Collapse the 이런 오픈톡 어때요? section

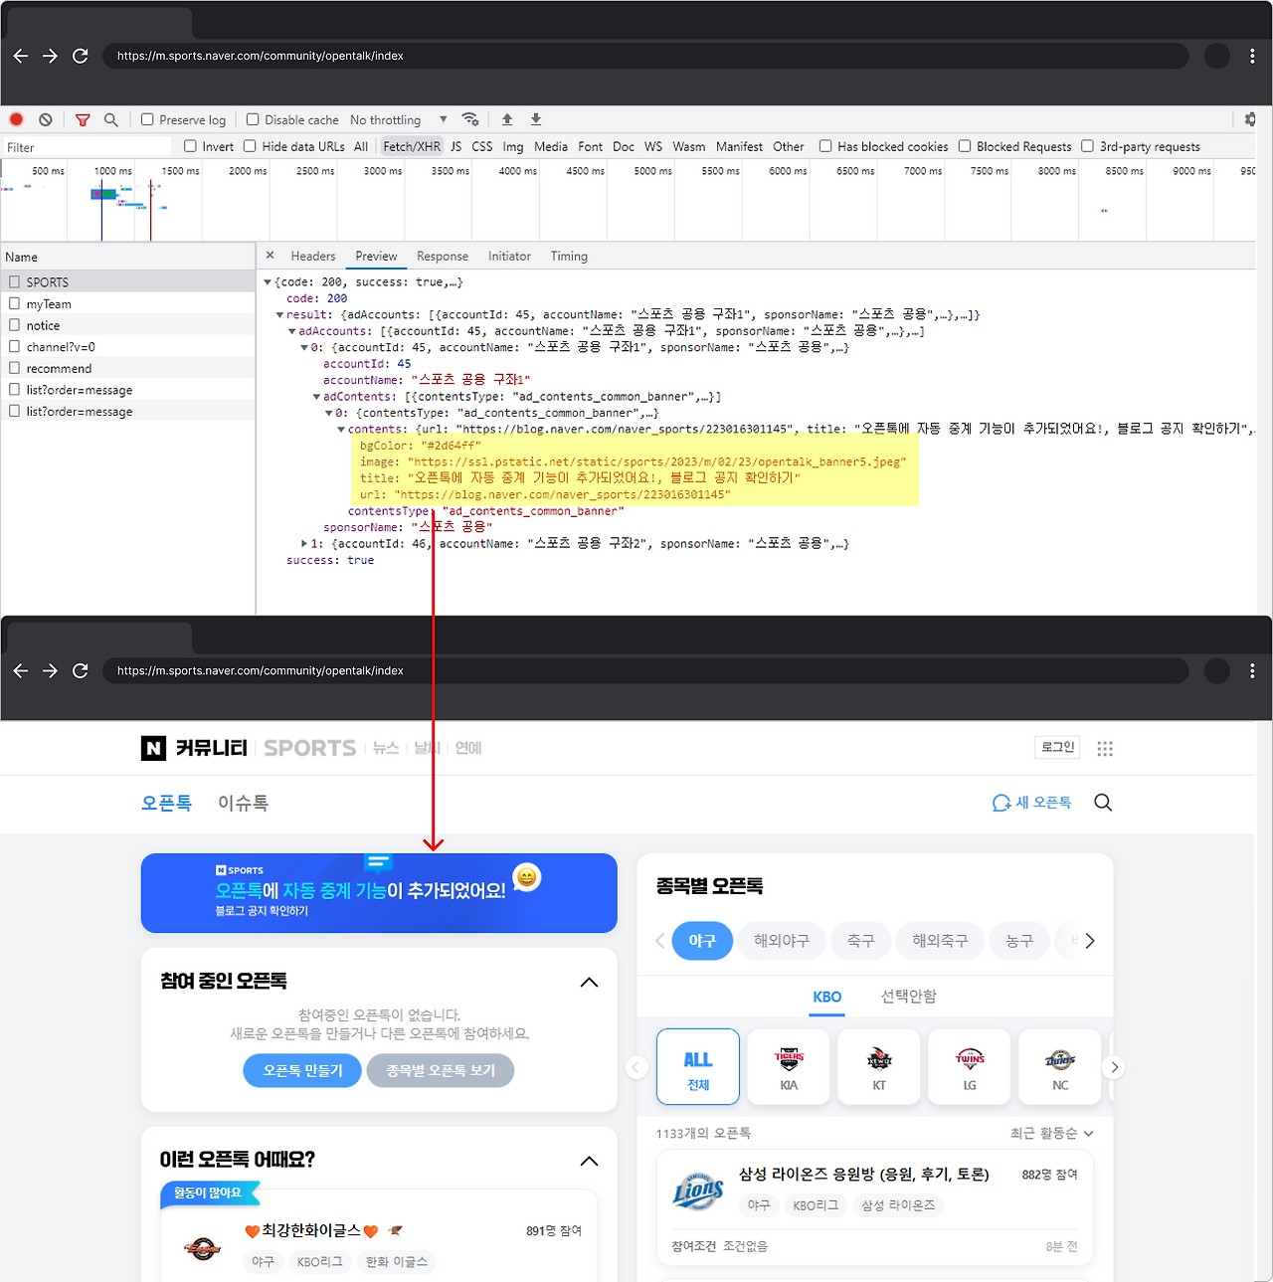pos(589,1162)
